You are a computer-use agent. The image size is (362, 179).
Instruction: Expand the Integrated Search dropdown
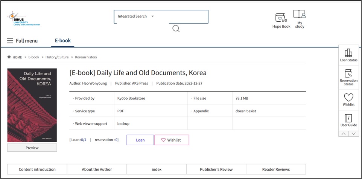click(x=152, y=16)
